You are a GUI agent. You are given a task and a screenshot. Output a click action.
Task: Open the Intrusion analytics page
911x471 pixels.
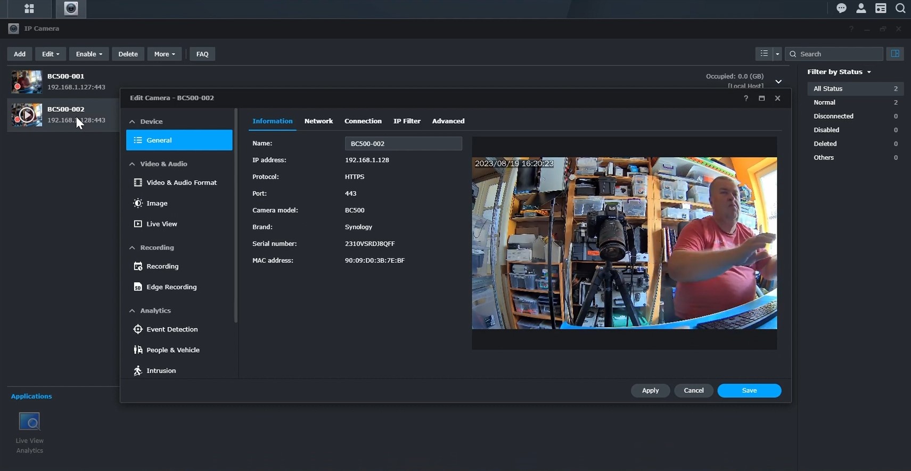point(161,371)
